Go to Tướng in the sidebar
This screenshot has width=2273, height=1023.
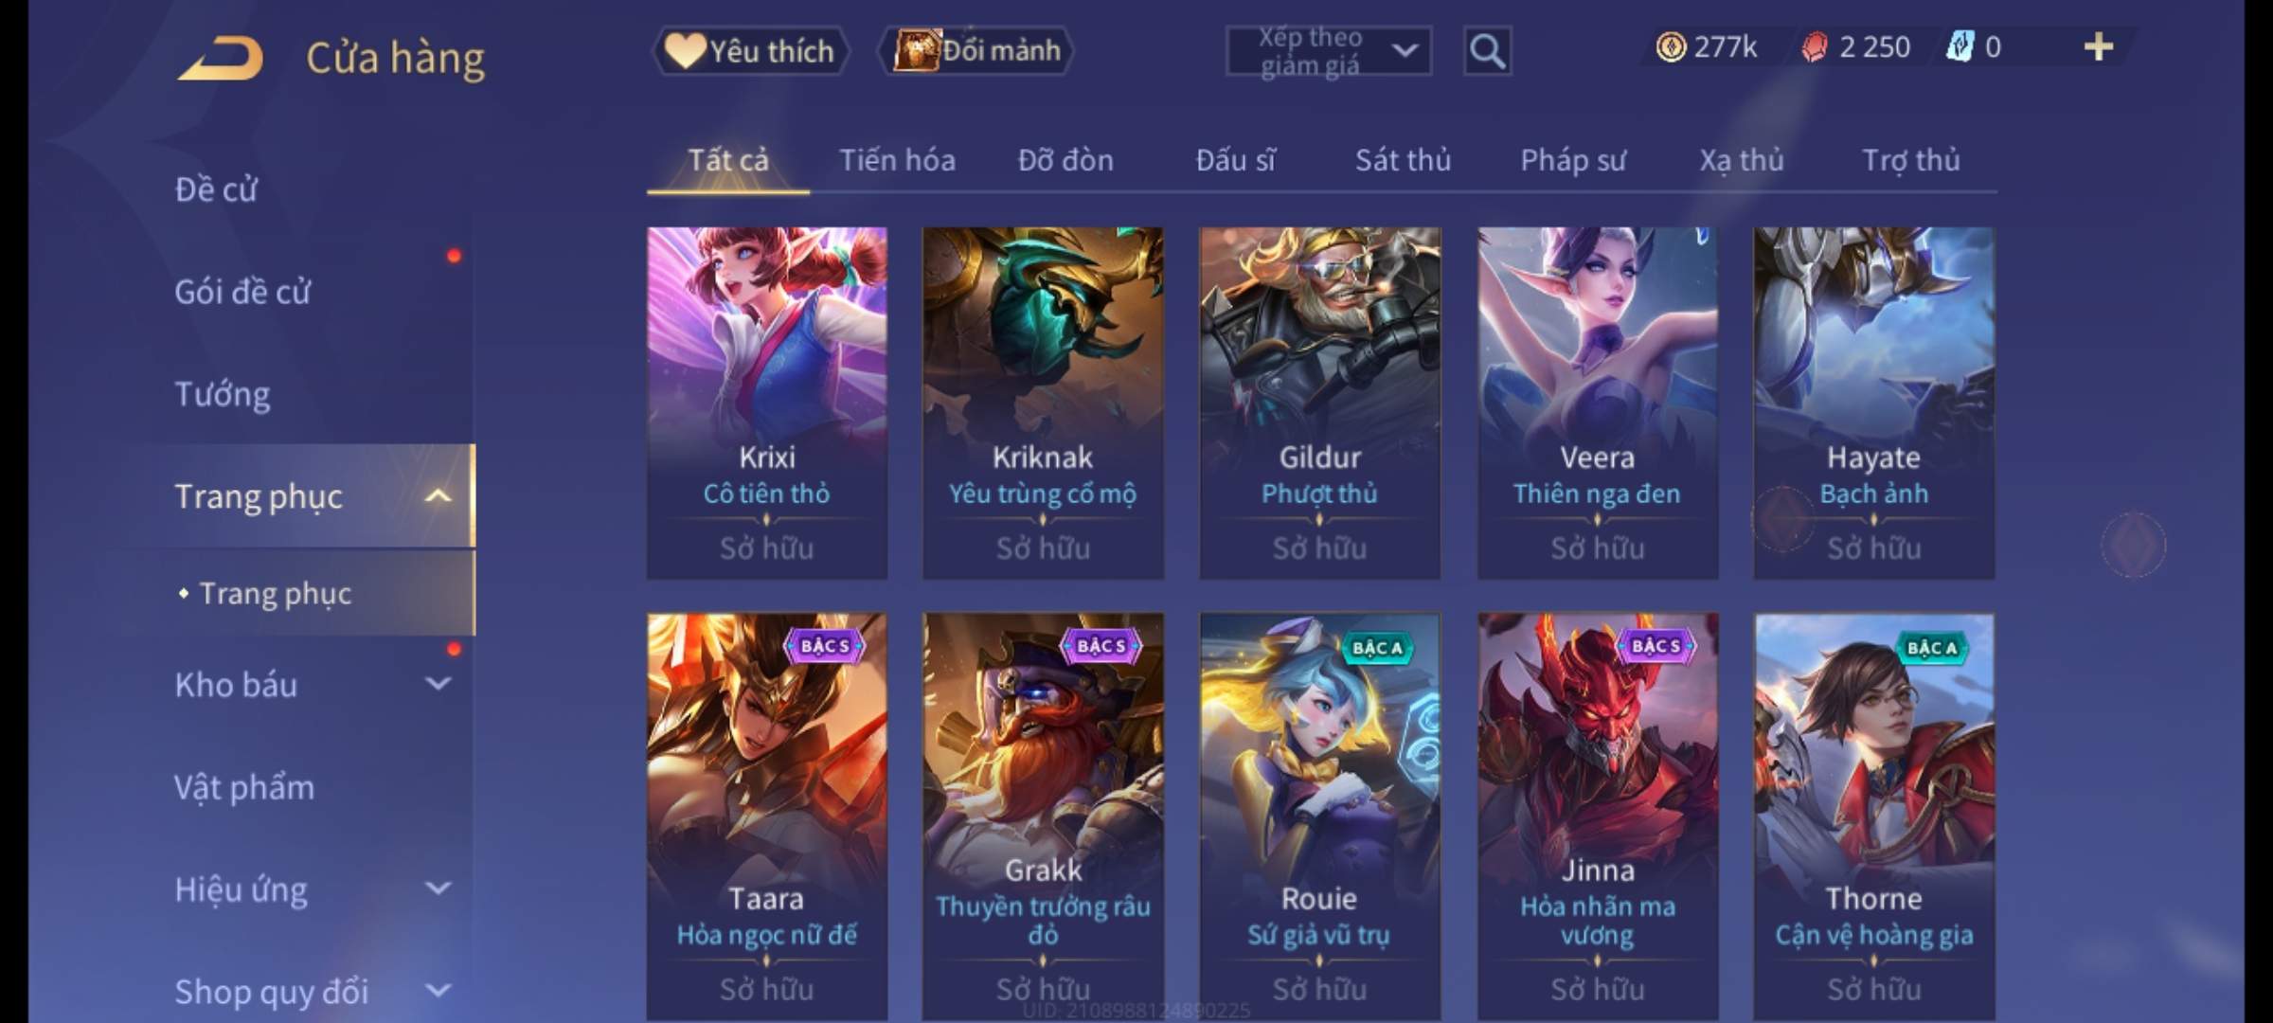(x=223, y=394)
